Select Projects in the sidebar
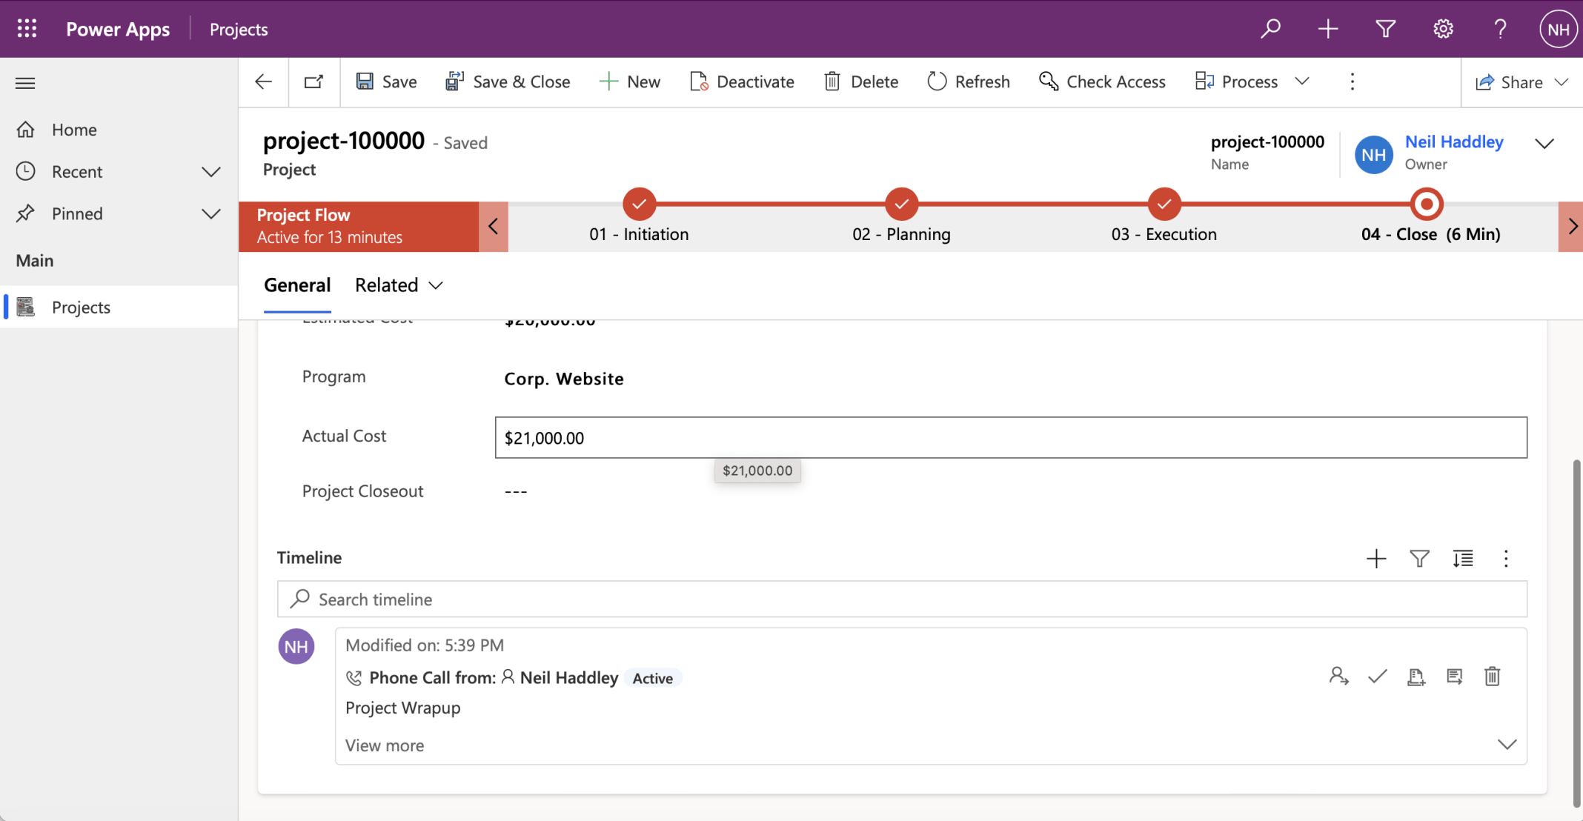The width and height of the screenshot is (1583, 821). tap(81, 307)
